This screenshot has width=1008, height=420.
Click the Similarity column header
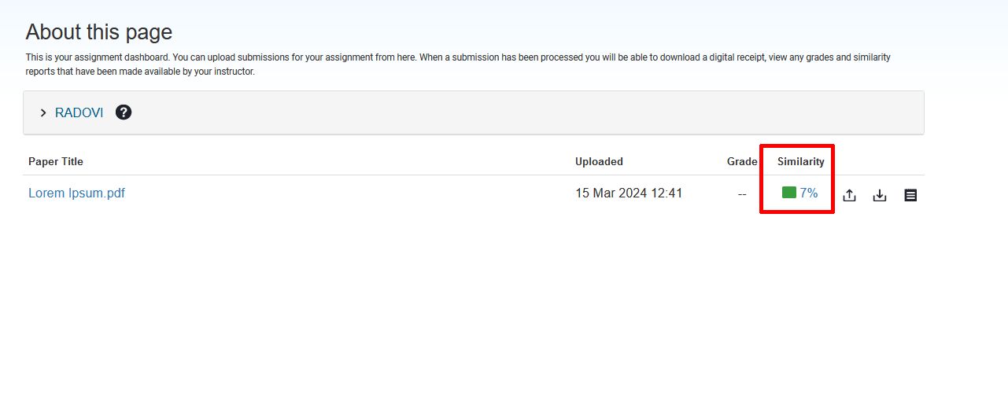pyautogui.click(x=801, y=161)
